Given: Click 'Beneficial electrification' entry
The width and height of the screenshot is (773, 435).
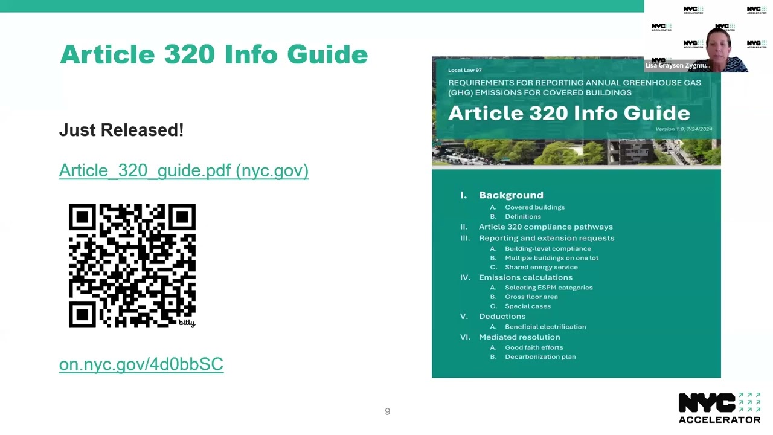Looking at the screenshot, I should point(545,327).
